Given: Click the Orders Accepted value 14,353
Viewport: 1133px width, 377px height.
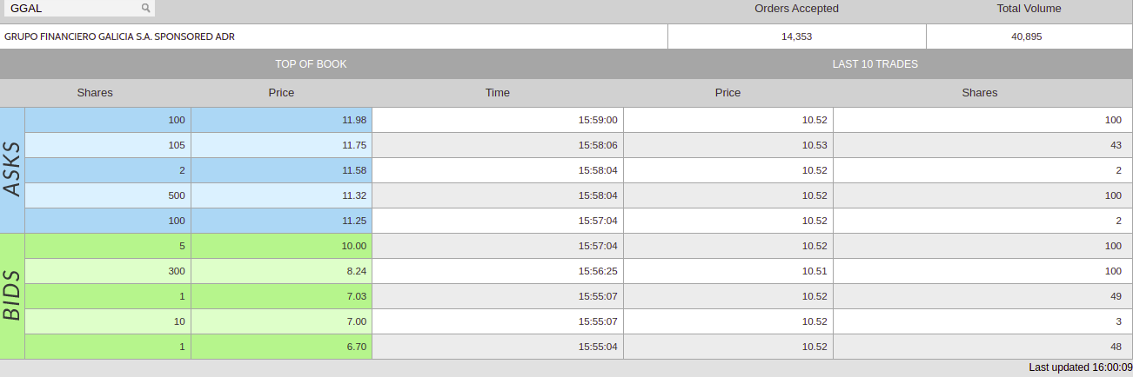Looking at the screenshot, I should 796,37.
